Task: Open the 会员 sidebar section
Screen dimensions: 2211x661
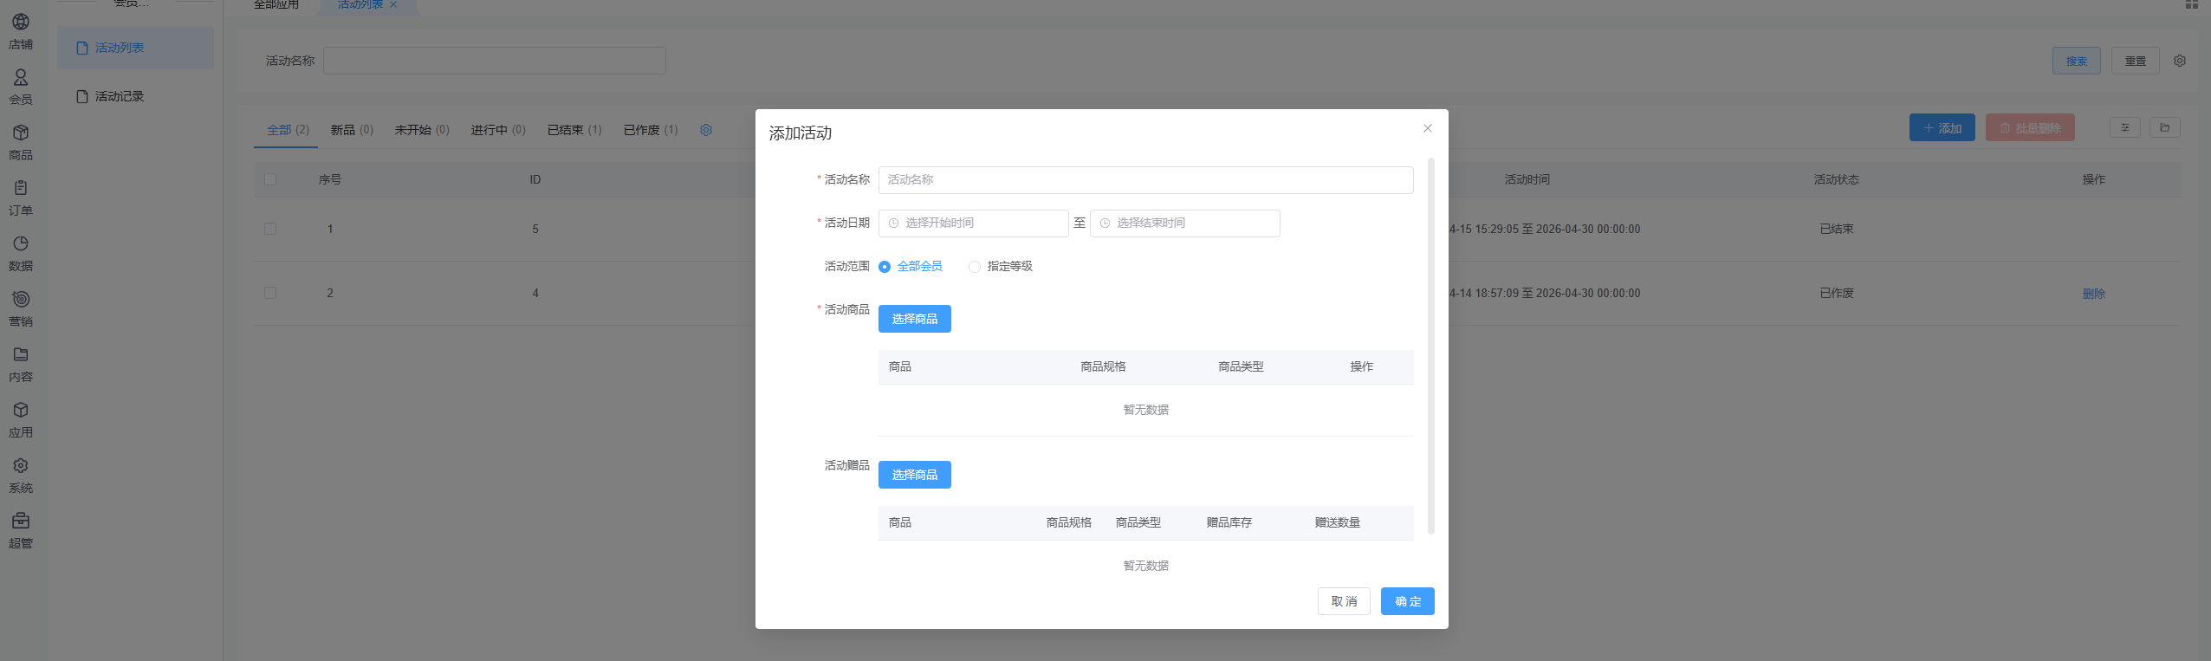Action: click(x=21, y=87)
